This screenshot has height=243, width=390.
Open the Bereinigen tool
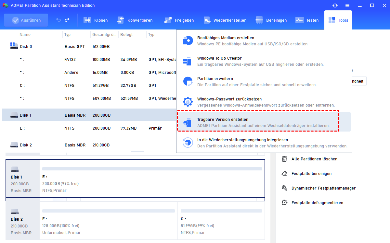coord(271,20)
